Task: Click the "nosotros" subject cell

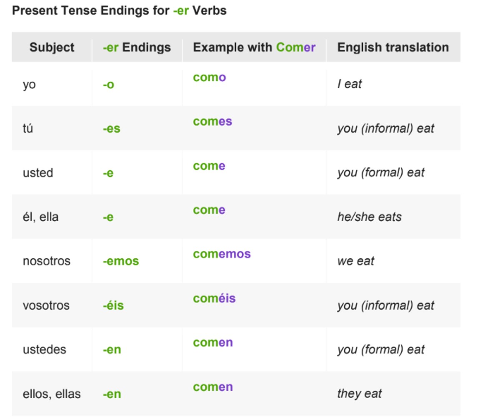Action: tap(46, 261)
